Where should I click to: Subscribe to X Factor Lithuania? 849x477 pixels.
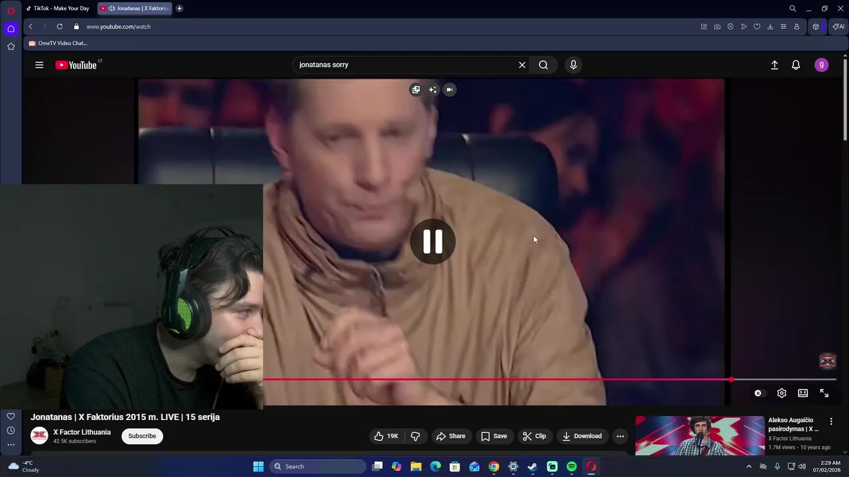click(142, 436)
